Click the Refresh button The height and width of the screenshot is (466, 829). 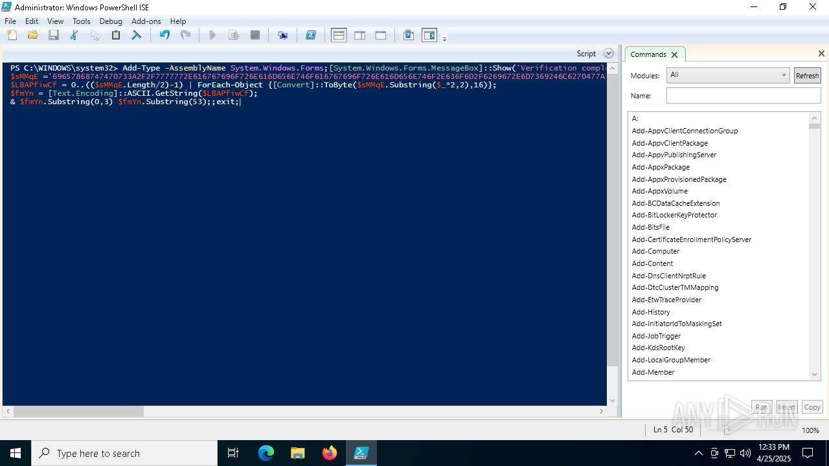(807, 76)
